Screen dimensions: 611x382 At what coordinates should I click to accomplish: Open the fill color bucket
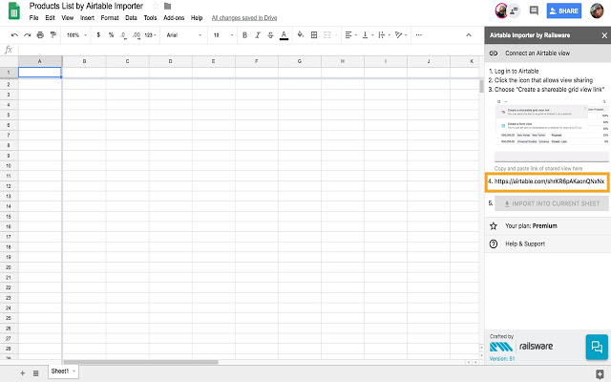(301, 34)
